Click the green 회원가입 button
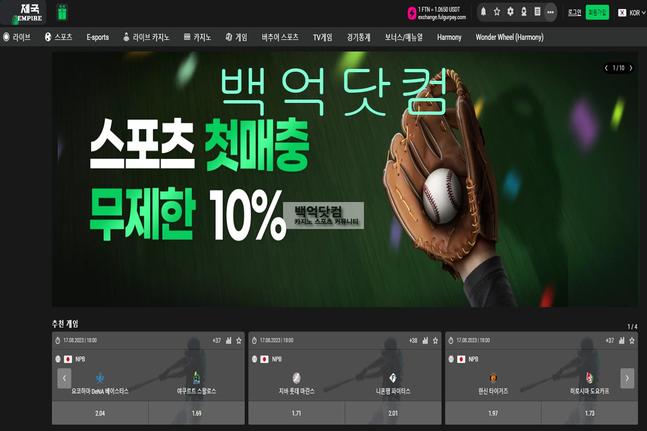Viewport: 647px width, 431px height. [x=597, y=12]
